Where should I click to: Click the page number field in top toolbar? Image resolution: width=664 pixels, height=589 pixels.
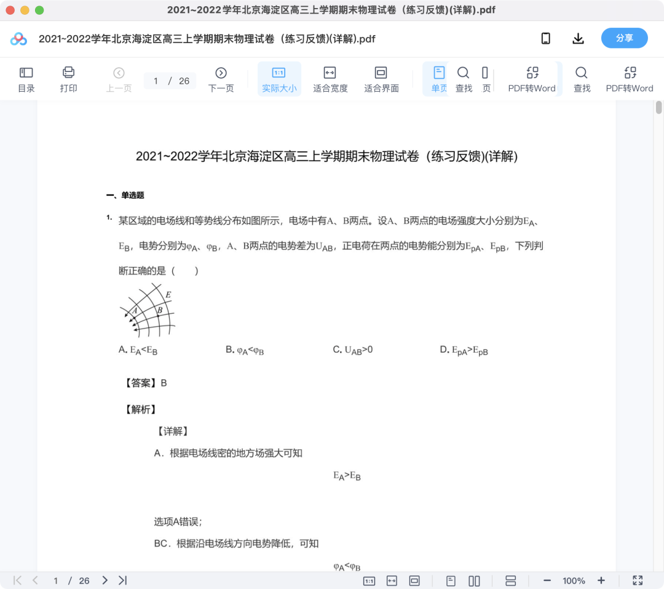point(170,81)
